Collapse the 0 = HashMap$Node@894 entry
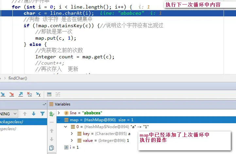Viewport: 236px width, 154px height. pyautogui.click(x=66, y=127)
